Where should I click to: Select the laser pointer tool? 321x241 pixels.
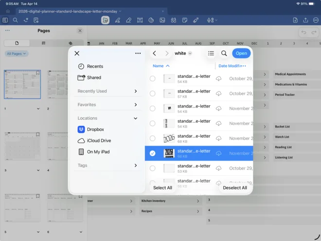(x=196, y=20)
